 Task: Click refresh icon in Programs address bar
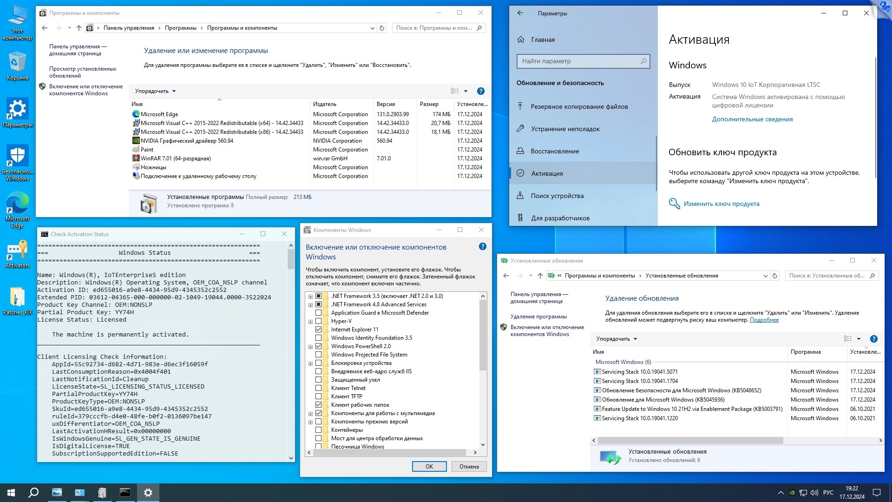382,28
